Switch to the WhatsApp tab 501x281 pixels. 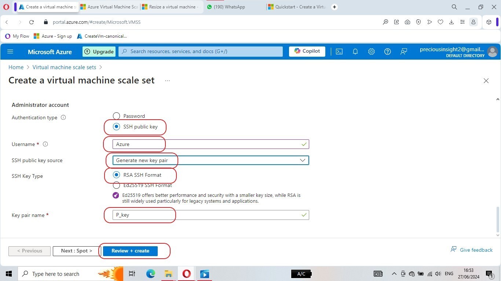235,7
